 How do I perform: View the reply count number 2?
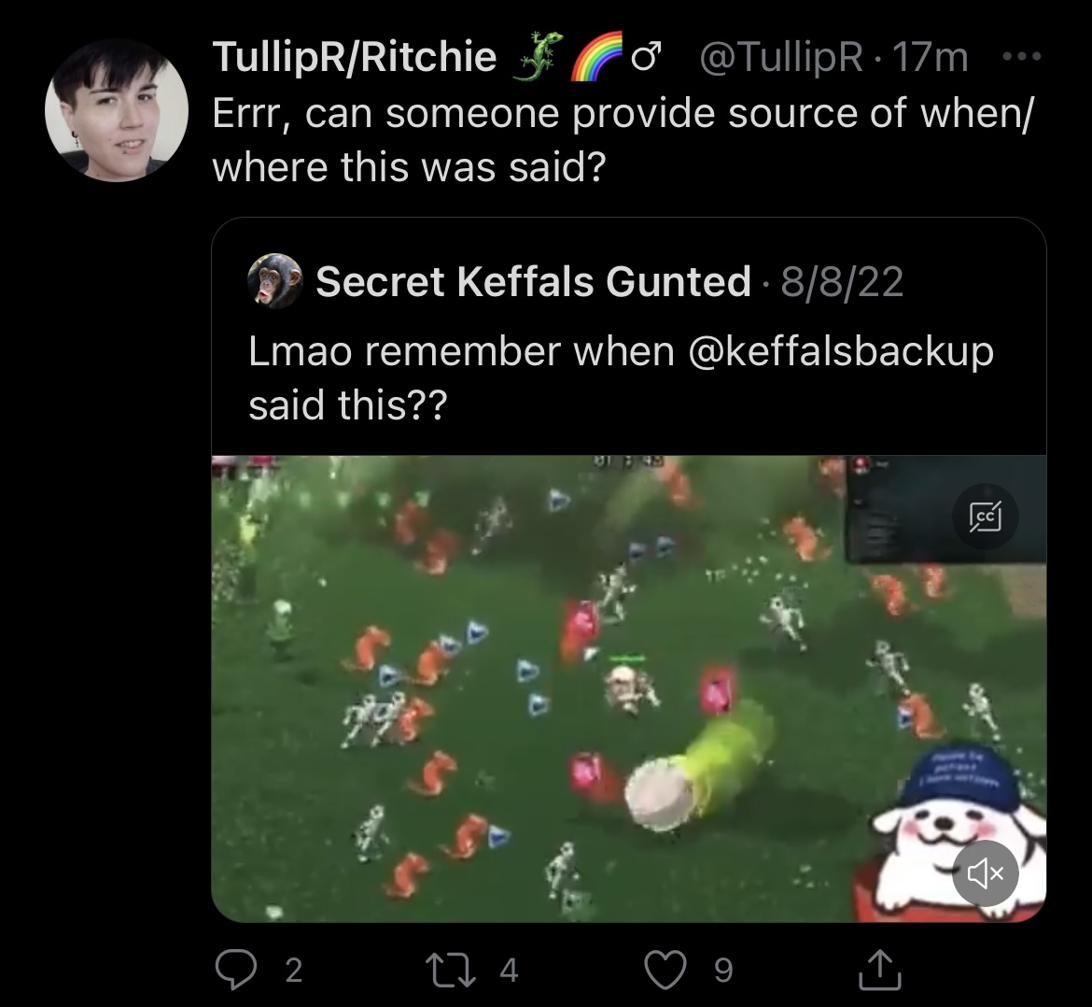point(294,970)
